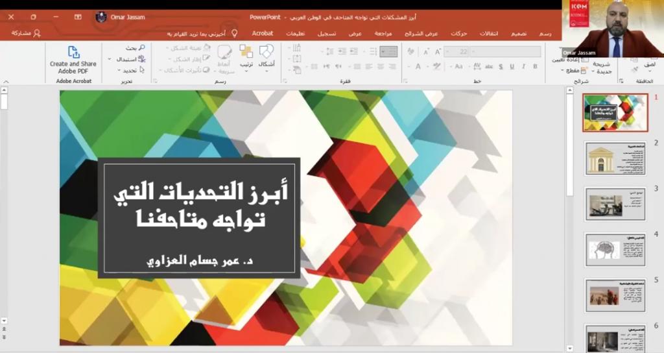This screenshot has width=664, height=353.
Task: Click the font color A button
Action: (418, 66)
